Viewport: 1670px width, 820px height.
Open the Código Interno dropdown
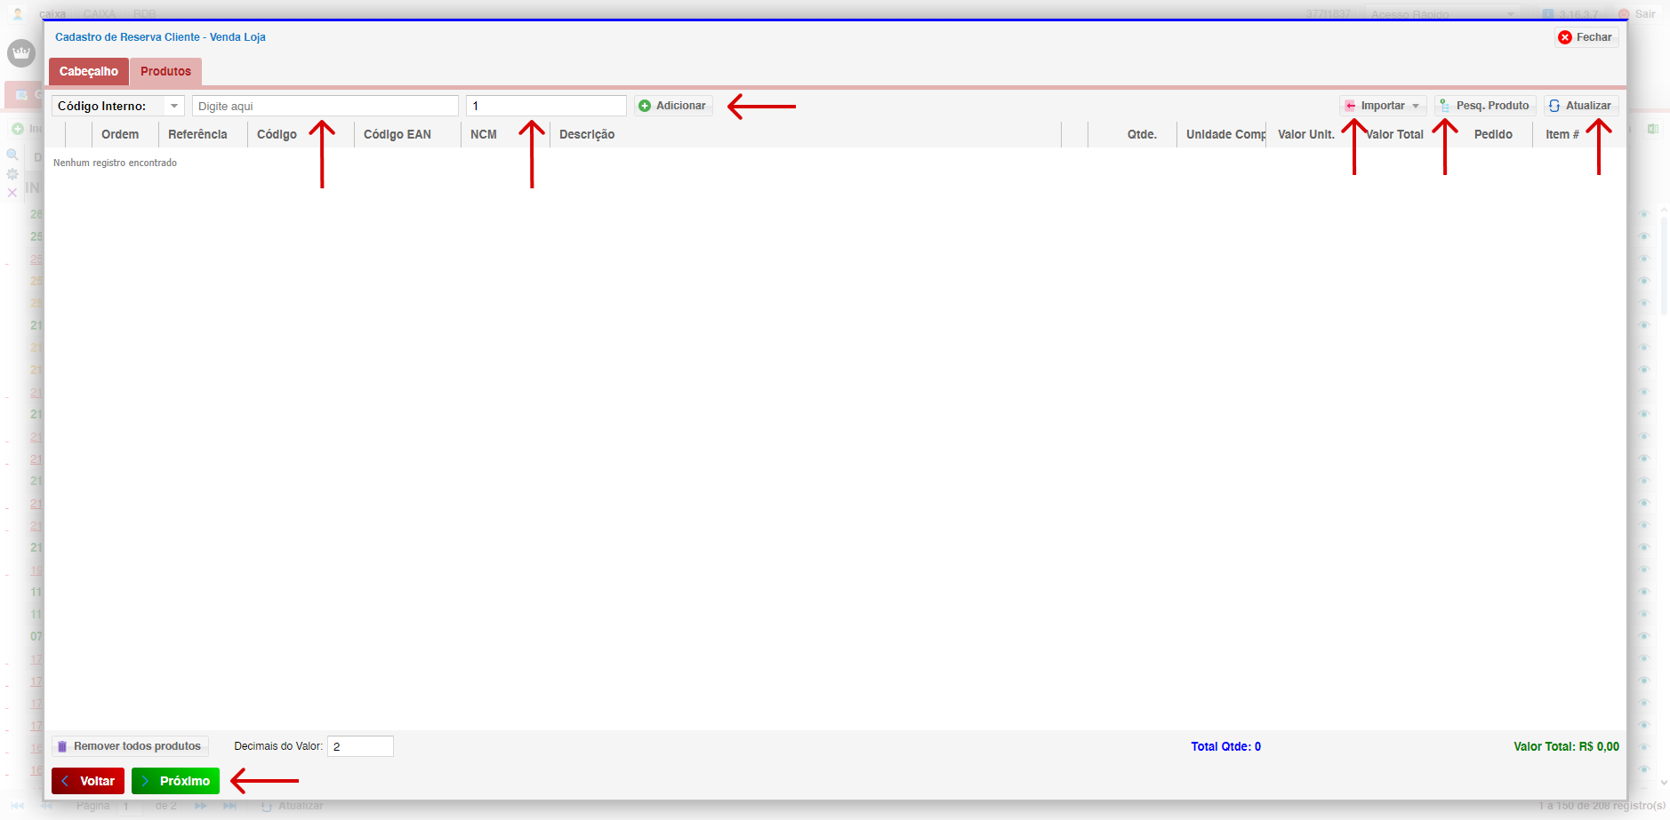(x=174, y=106)
